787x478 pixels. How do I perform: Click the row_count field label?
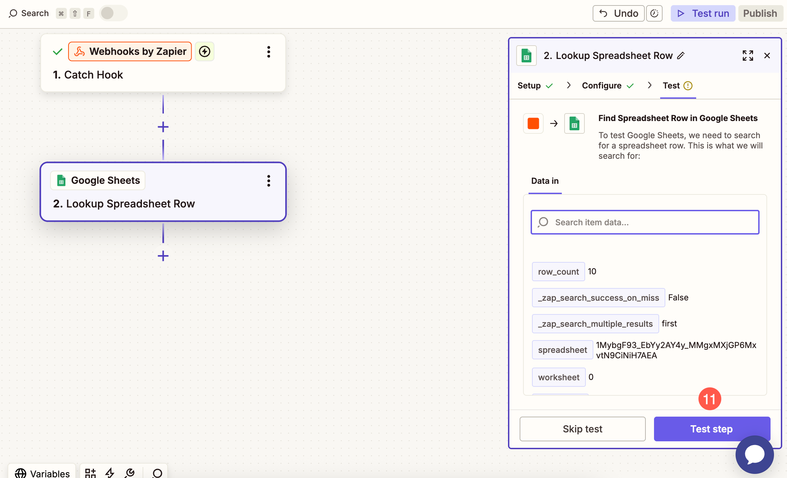coord(558,272)
